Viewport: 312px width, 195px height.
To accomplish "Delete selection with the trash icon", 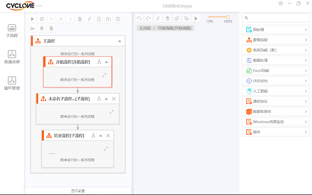I will (167, 19).
